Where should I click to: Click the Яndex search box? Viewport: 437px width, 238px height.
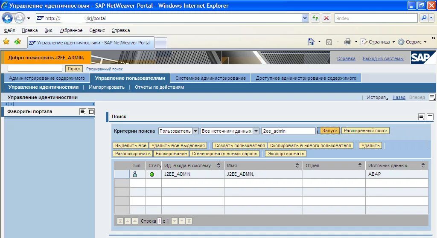click(x=376, y=18)
